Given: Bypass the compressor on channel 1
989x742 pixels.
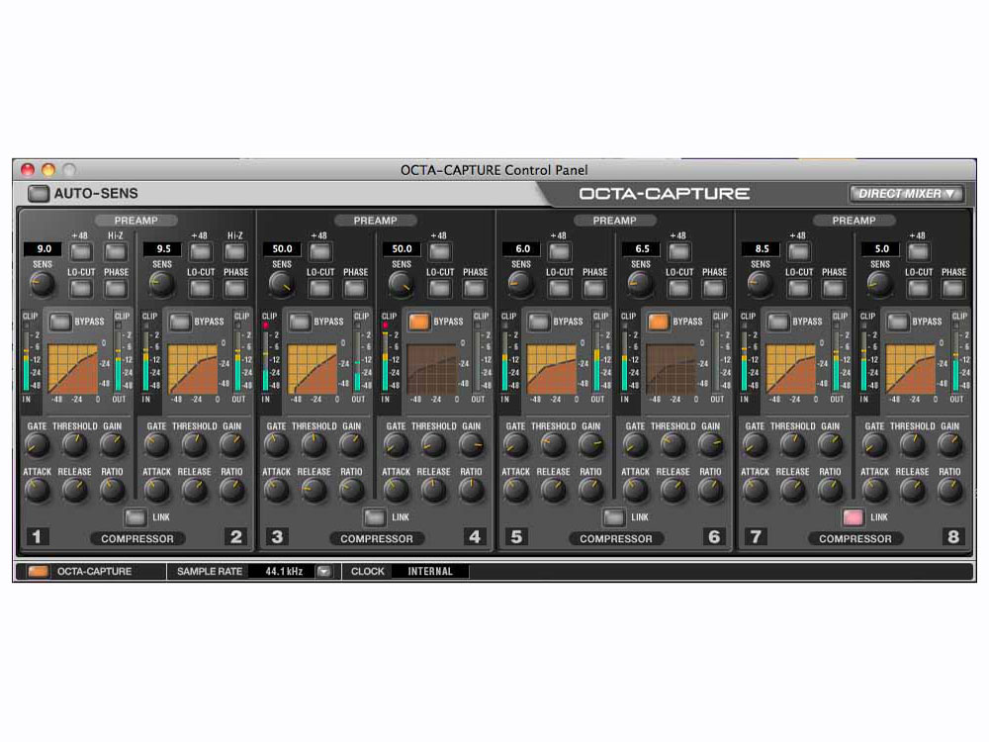Looking at the screenshot, I should 60,322.
